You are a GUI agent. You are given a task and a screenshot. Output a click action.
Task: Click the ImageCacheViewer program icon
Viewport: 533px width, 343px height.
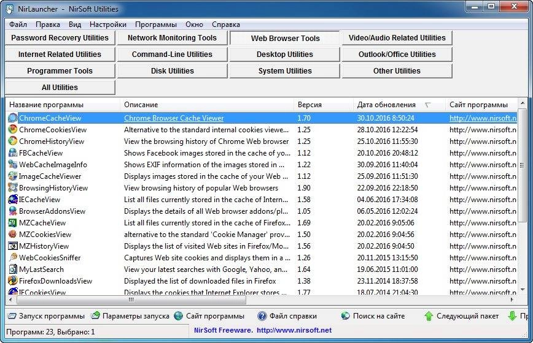click(x=12, y=176)
